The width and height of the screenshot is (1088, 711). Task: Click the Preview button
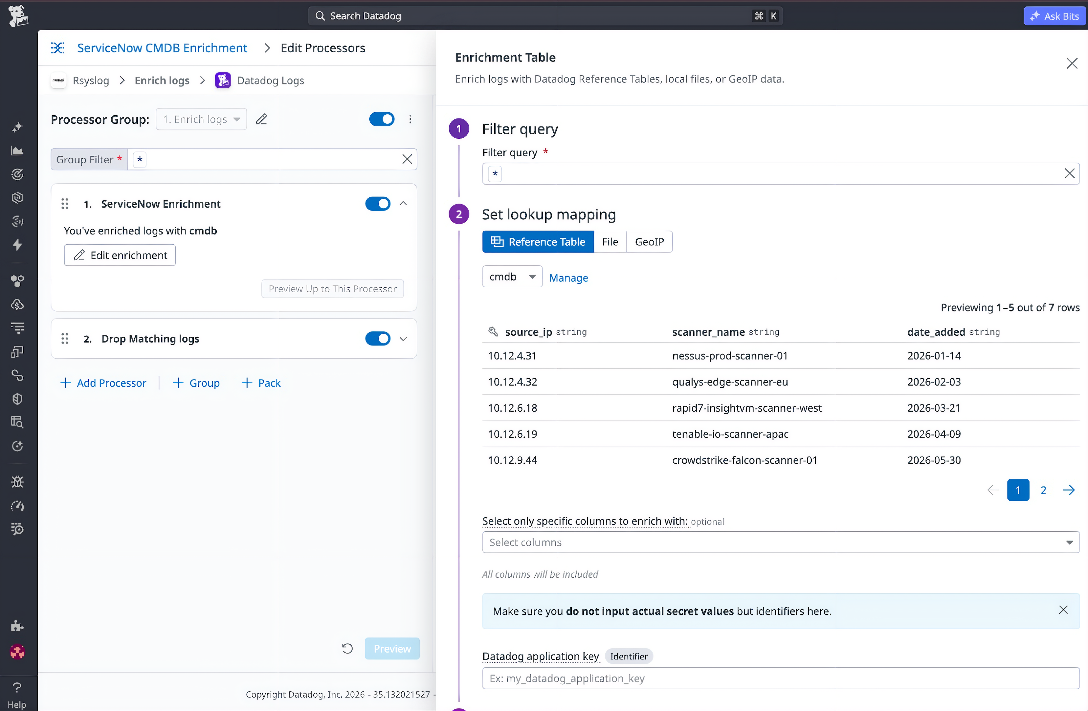[x=392, y=649]
